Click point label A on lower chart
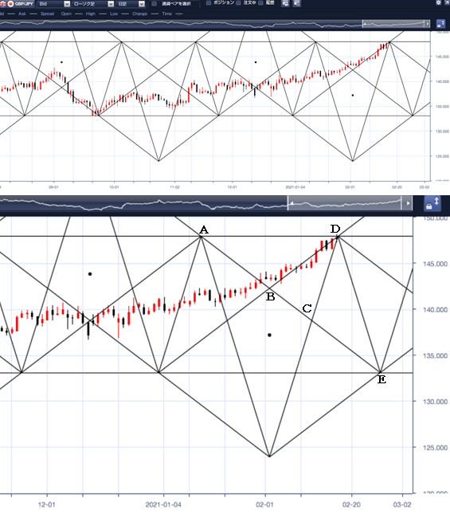 pyautogui.click(x=204, y=230)
